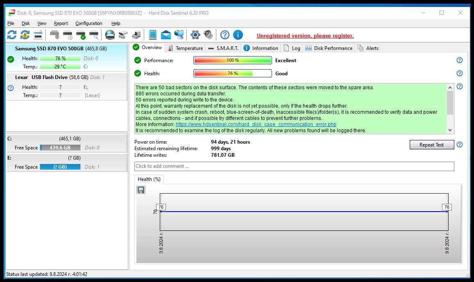This screenshot has width=474, height=282.
Task: Click the comment input field
Action: point(294,166)
